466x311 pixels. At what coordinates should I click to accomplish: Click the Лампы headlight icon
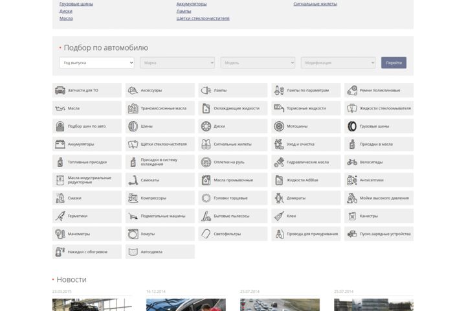click(206, 90)
